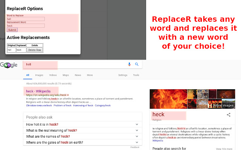Click the Submit button in ReplaceR Options
This screenshot has height=150, width=241.
pos(12,30)
